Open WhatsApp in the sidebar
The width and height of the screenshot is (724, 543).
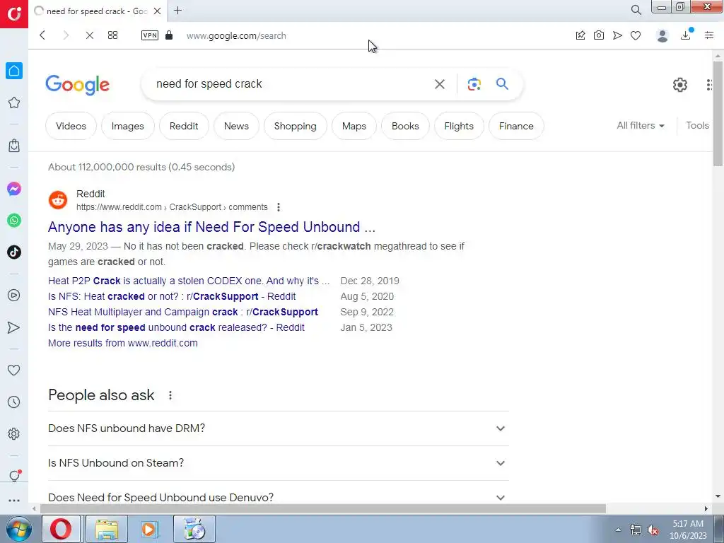pos(14,221)
